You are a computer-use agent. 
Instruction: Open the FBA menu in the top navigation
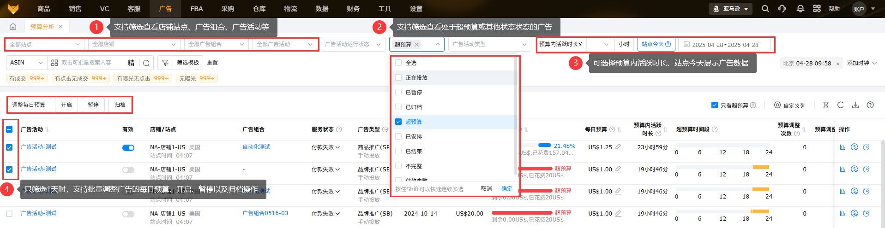click(197, 9)
